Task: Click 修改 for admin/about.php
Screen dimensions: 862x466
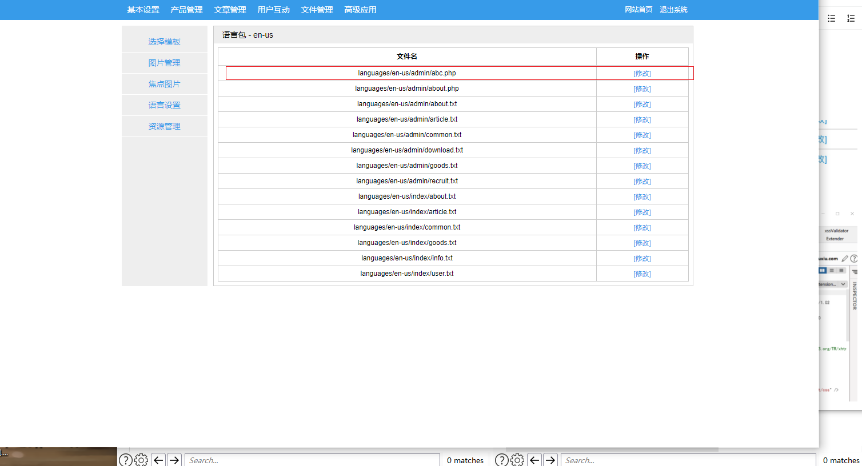Action: pos(642,89)
